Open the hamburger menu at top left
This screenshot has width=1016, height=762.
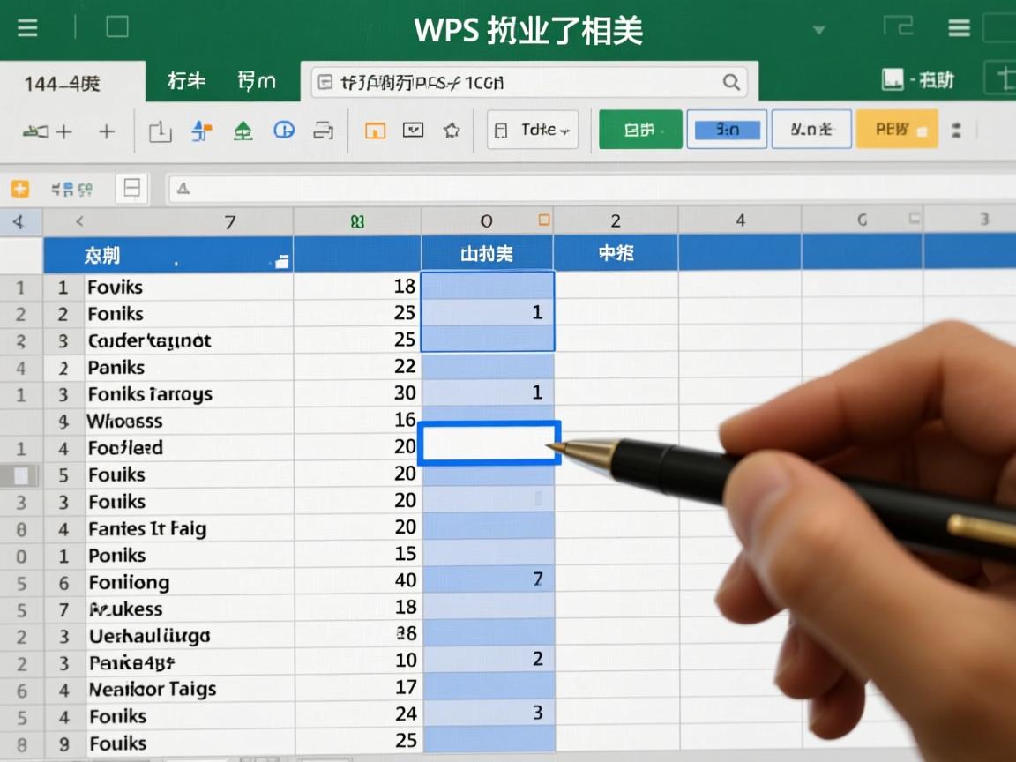26,27
